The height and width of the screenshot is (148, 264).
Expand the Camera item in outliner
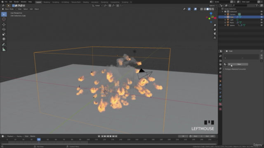(x=225, y=14)
